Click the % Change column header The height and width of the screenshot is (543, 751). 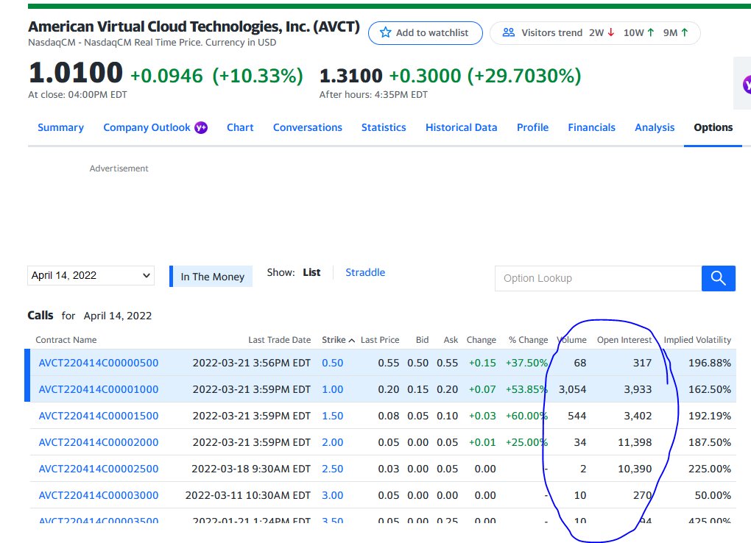coord(529,340)
